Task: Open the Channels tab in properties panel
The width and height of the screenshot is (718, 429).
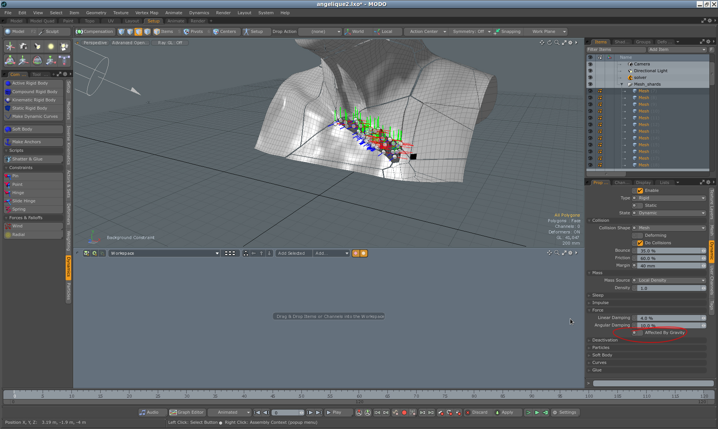Action: [622, 183]
